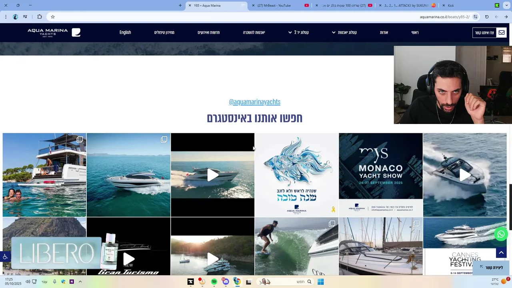Click the צרו איתנו קשר contact button
This screenshot has height=288, width=512.
[484, 33]
